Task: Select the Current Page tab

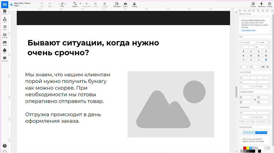Action: click(x=261, y=132)
